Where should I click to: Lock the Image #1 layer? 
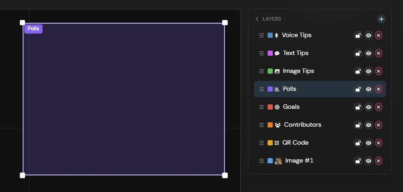coord(358,161)
